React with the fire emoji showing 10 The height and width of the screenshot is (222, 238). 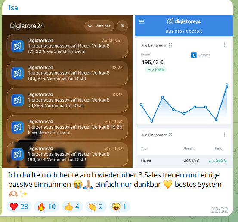(46, 207)
